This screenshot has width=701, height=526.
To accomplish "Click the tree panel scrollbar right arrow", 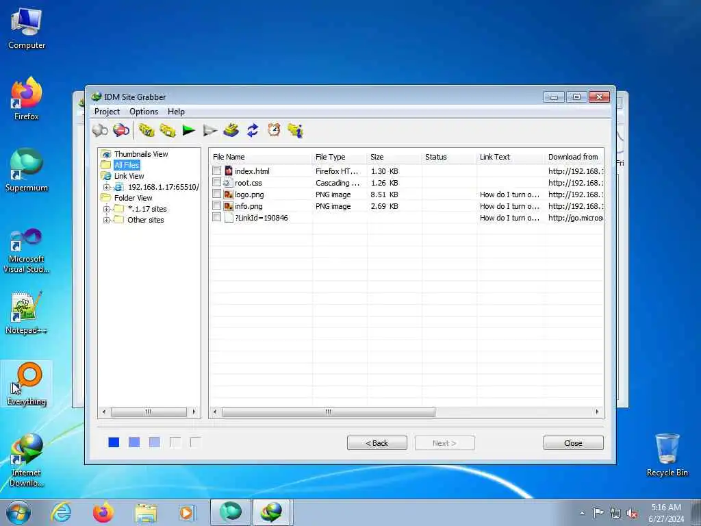I will click(194, 412).
